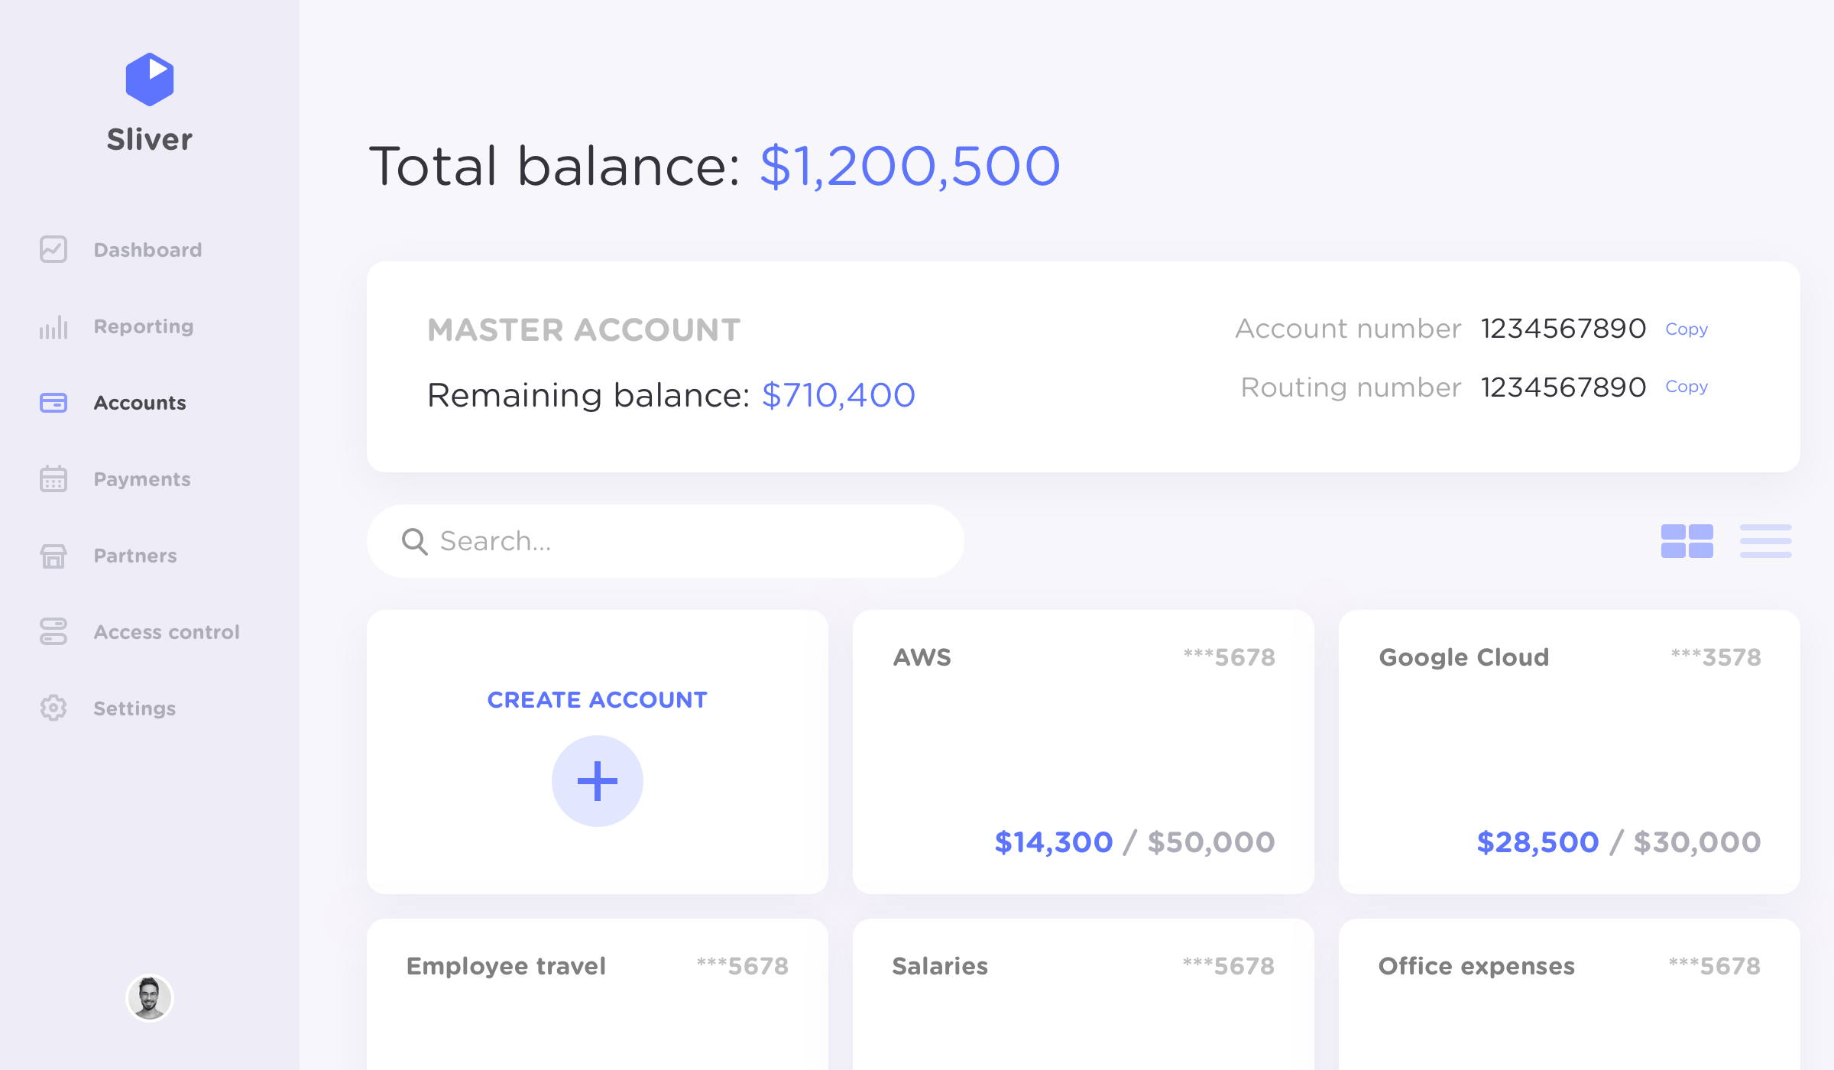Switch to grid view layout

point(1687,540)
